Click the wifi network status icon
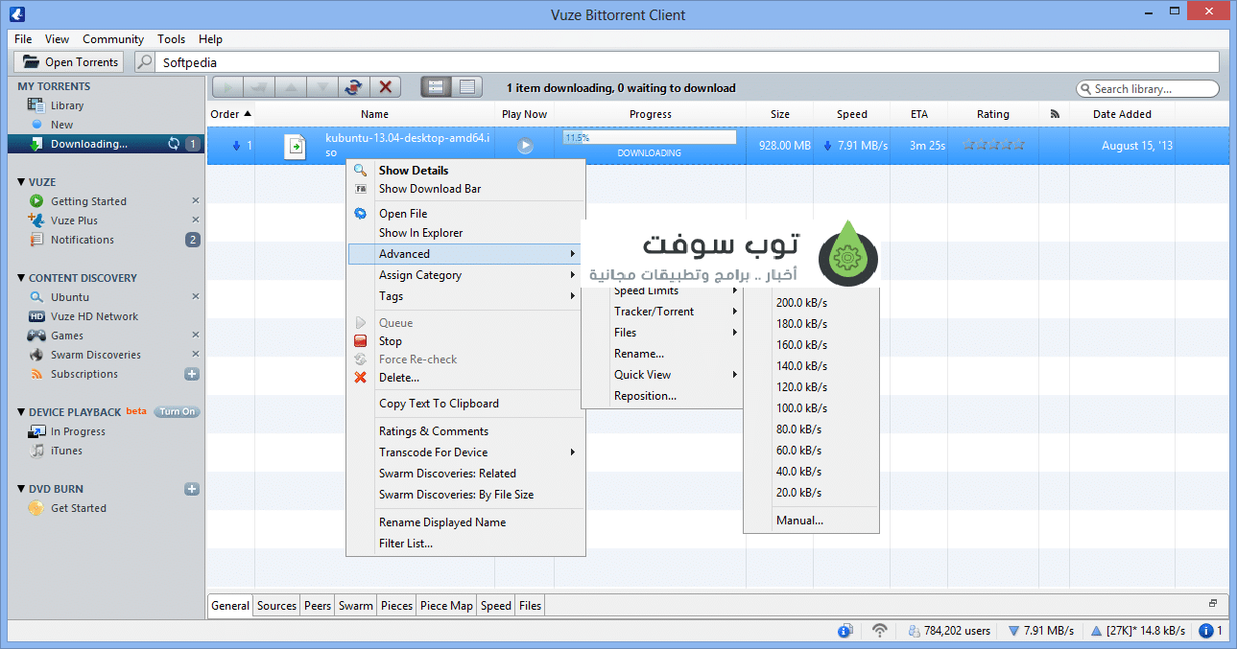Screen dimensions: 1237x649 (879, 631)
